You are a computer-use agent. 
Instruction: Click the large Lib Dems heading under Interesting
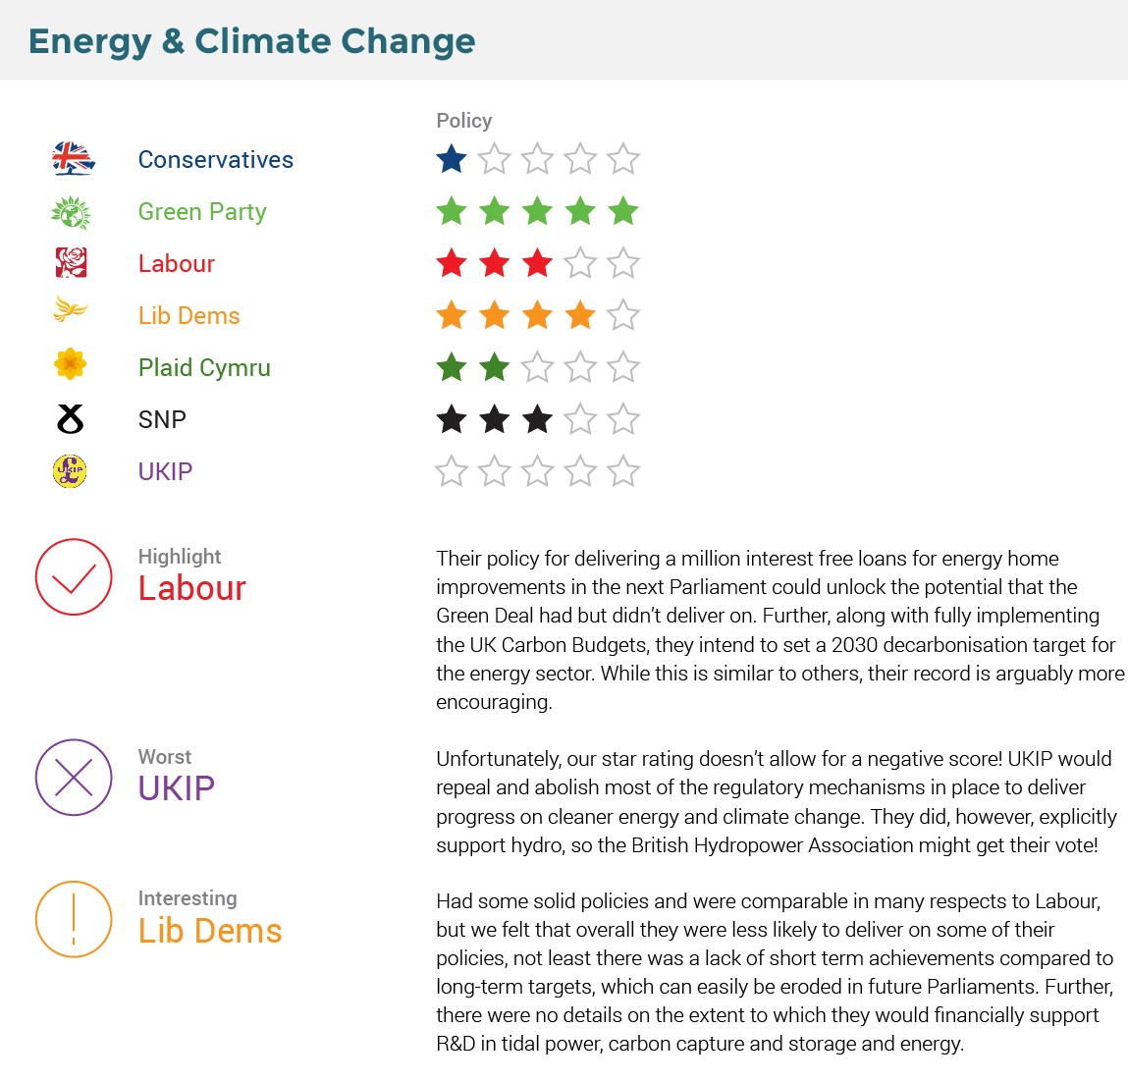(x=210, y=931)
